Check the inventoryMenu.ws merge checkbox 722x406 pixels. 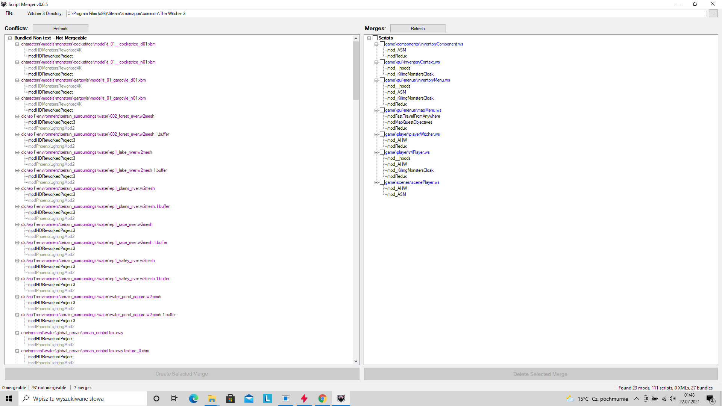tap(382, 80)
